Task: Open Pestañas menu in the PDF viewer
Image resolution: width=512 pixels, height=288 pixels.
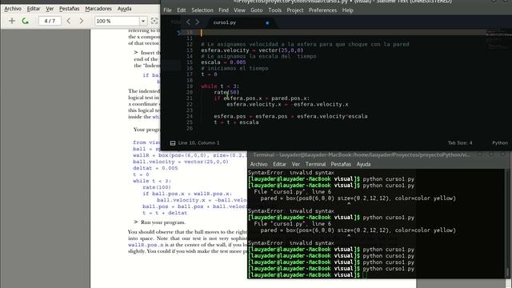Action: (70, 9)
